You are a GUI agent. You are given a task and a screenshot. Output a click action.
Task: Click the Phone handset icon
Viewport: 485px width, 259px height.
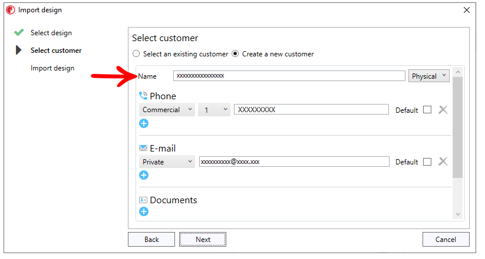pyautogui.click(x=143, y=96)
